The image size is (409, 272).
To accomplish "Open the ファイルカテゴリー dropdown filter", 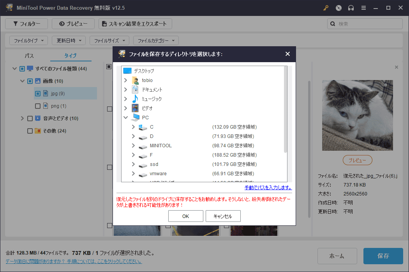I will tap(156, 40).
